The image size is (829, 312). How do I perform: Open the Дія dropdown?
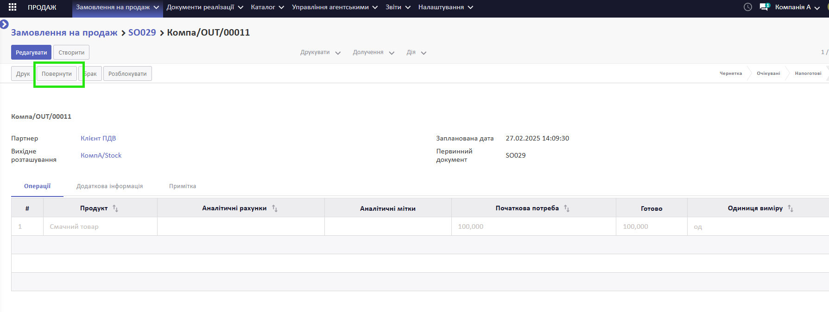tap(416, 52)
